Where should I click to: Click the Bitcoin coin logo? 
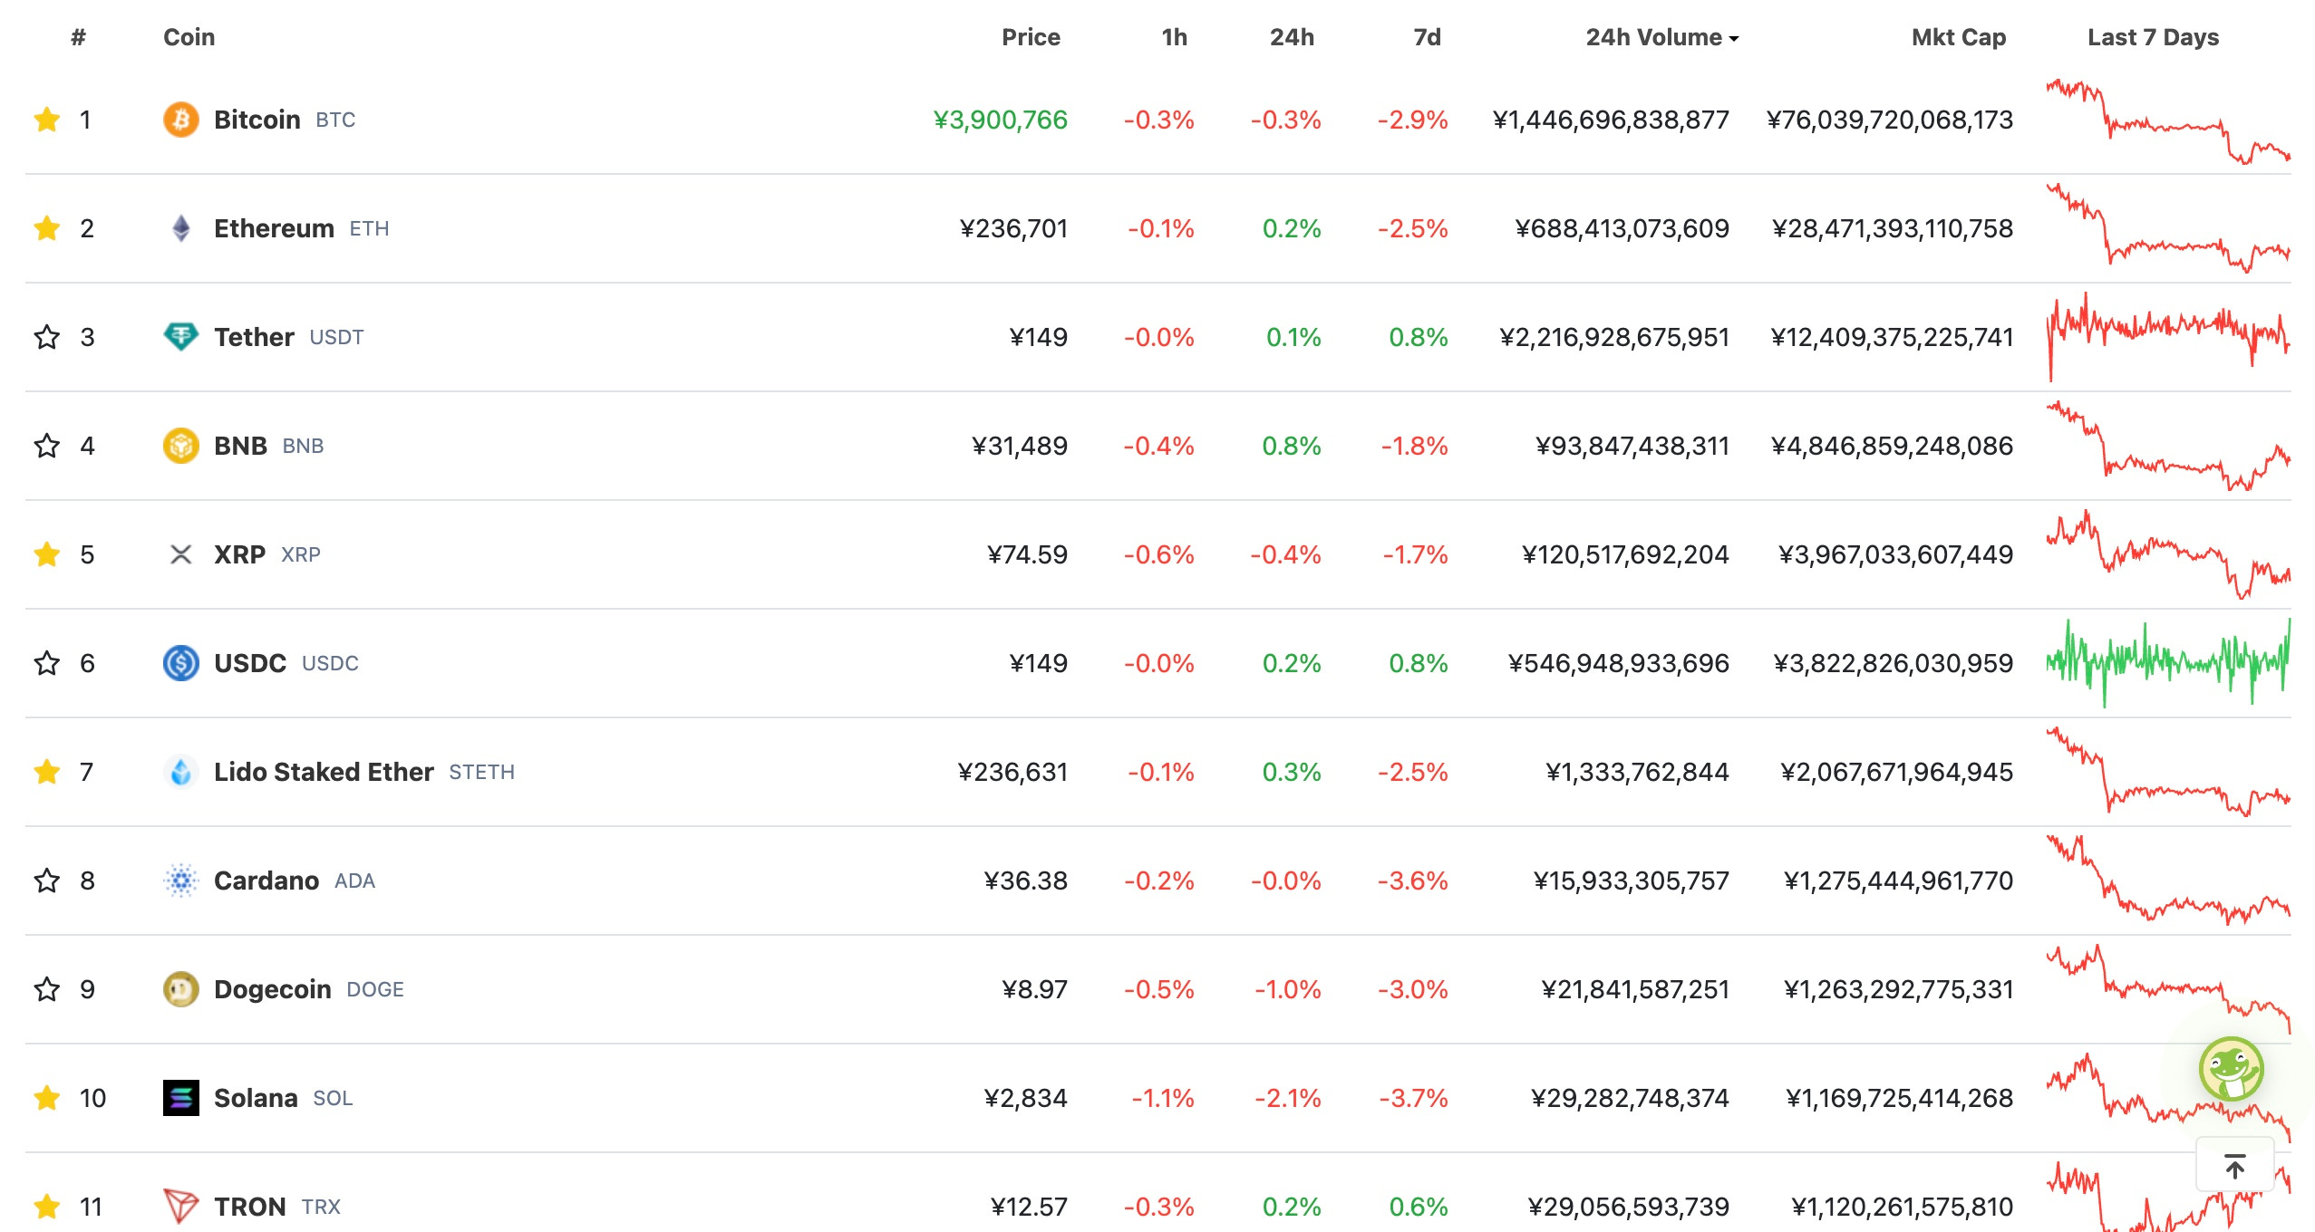click(x=181, y=120)
